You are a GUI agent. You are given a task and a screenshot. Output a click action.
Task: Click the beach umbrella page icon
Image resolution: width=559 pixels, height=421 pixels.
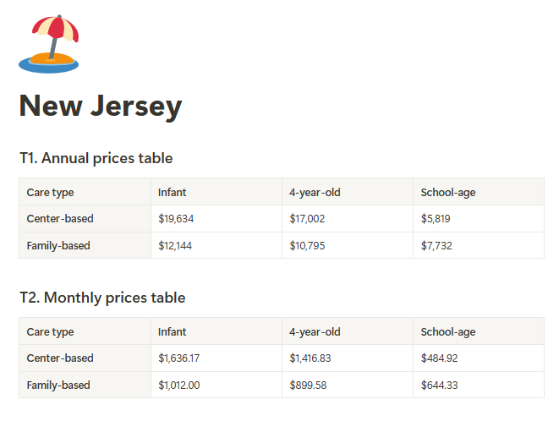tap(49, 44)
